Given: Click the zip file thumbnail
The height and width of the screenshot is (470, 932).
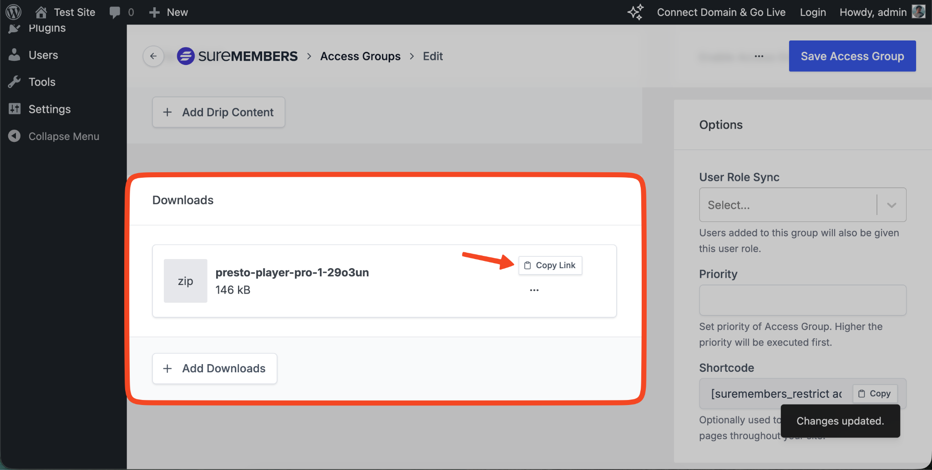Looking at the screenshot, I should click(185, 281).
